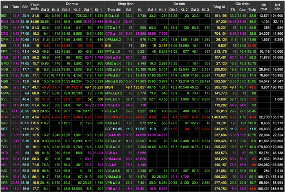Click the Khớp lệnh header group
The height and width of the screenshot is (192, 285).
[x=126, y=4]
